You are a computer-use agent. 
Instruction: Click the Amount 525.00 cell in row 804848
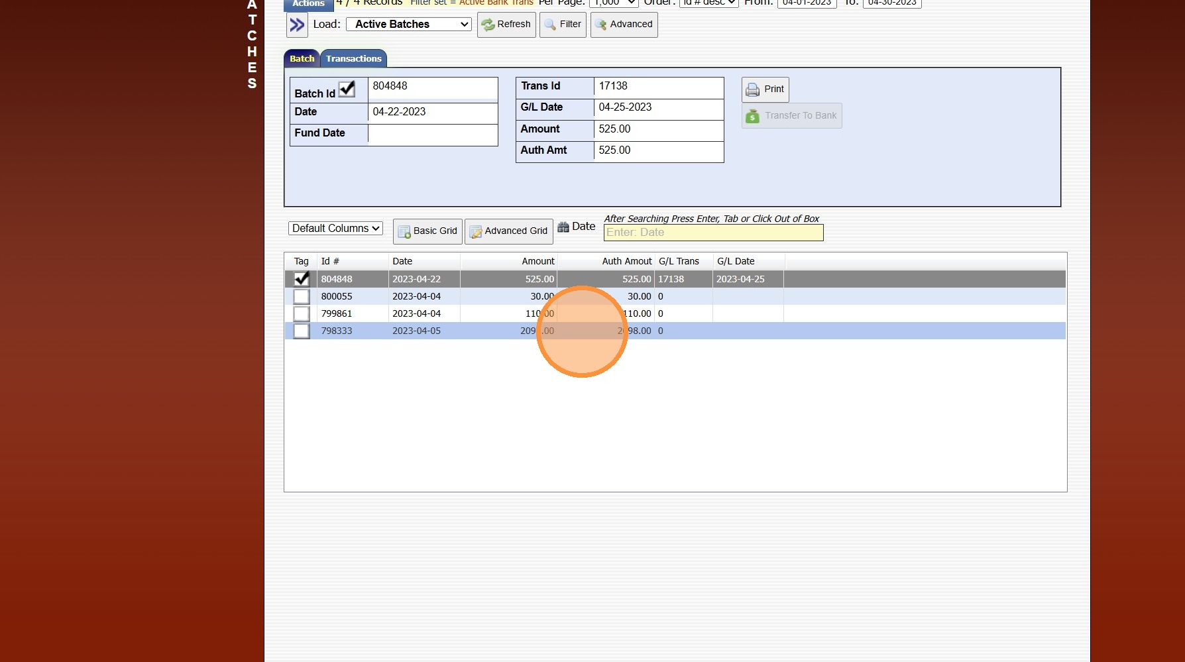click(509, 280)
